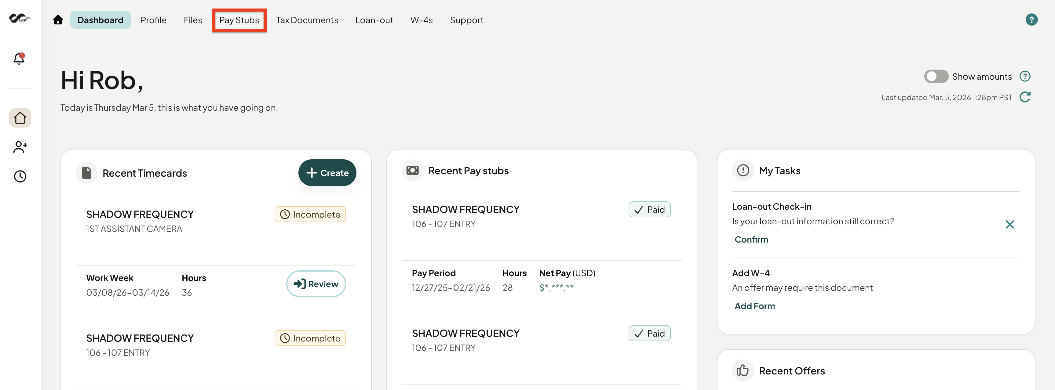Click the Recent Offers thumbs-up icon
1055x390 pixels.
743,370
